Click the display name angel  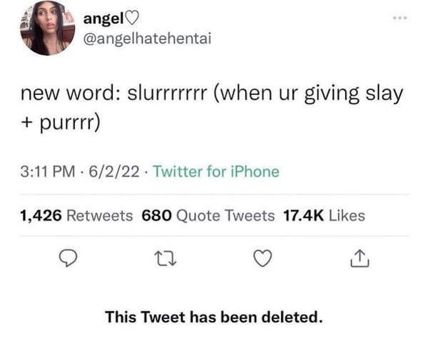pyautogui.click(x=103, y=19)
